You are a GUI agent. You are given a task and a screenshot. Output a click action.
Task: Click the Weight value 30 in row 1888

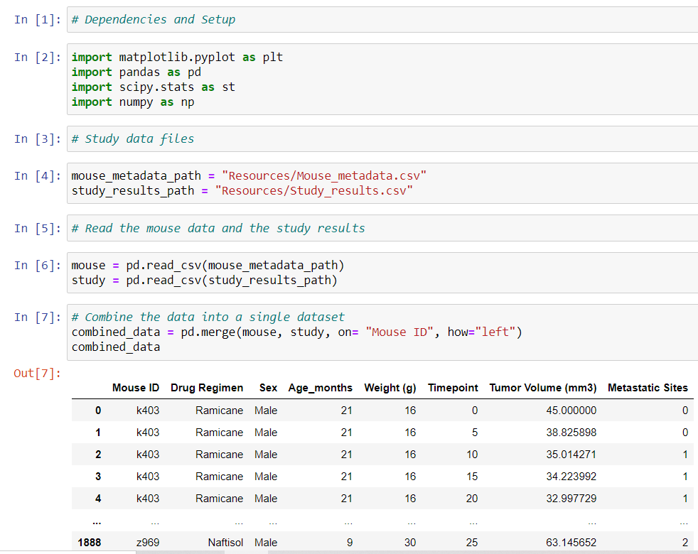410,543
